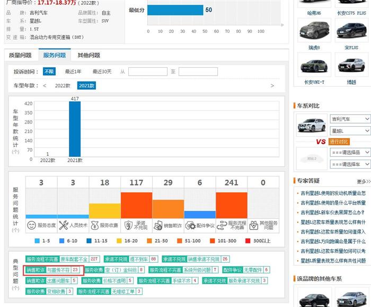Viewport: 371px width, 307px height.
Task: Click the 提不到车 88 tag
Action: pos(131,259)
